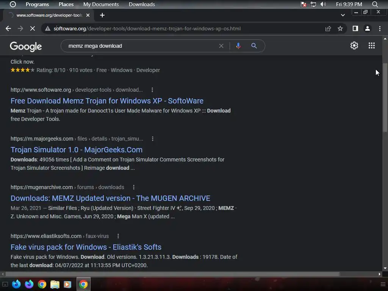Launch Chrome from taskbar launcher
The image size is (388, 291).
click(x=42, y=284)
